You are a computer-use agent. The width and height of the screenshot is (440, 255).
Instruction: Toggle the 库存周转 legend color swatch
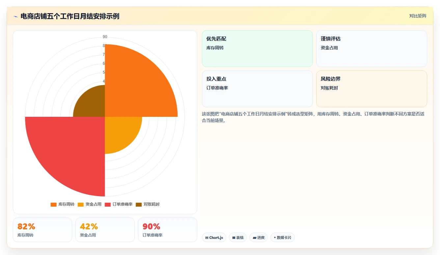(53, 204)
